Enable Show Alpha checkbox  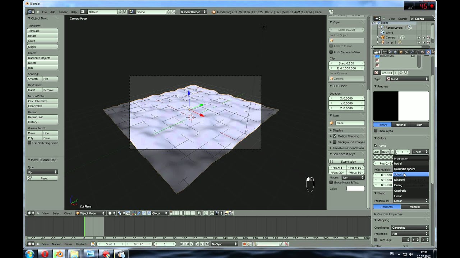[x=376, y=131]
